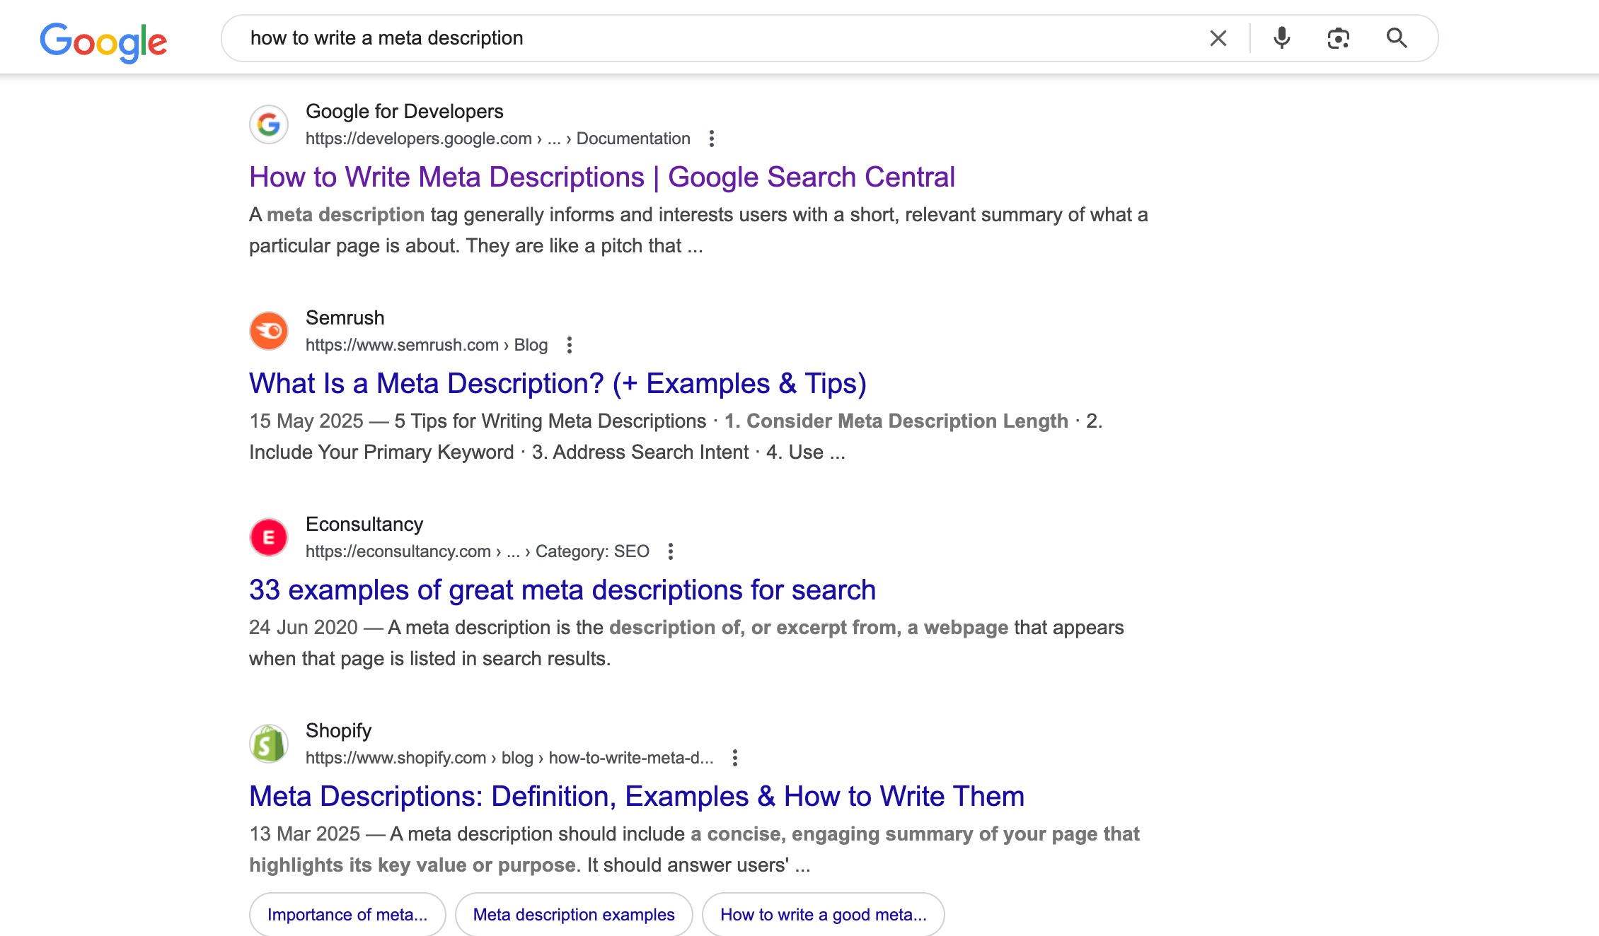Clear the search query with the X icon

coord(1218,38)
